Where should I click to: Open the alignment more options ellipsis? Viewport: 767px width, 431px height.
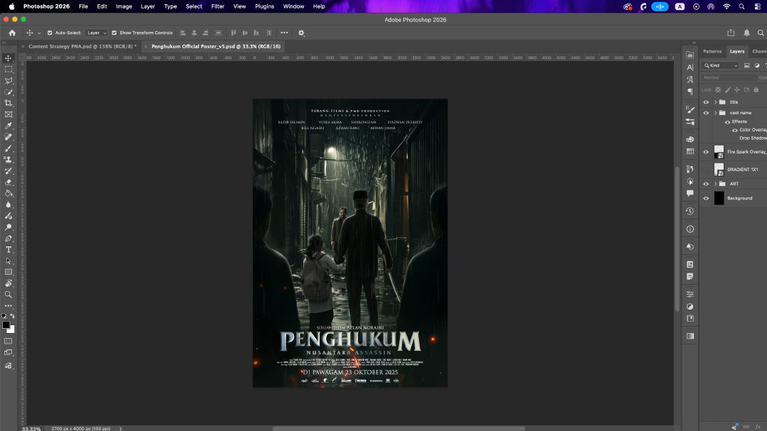tap(284, 33)
